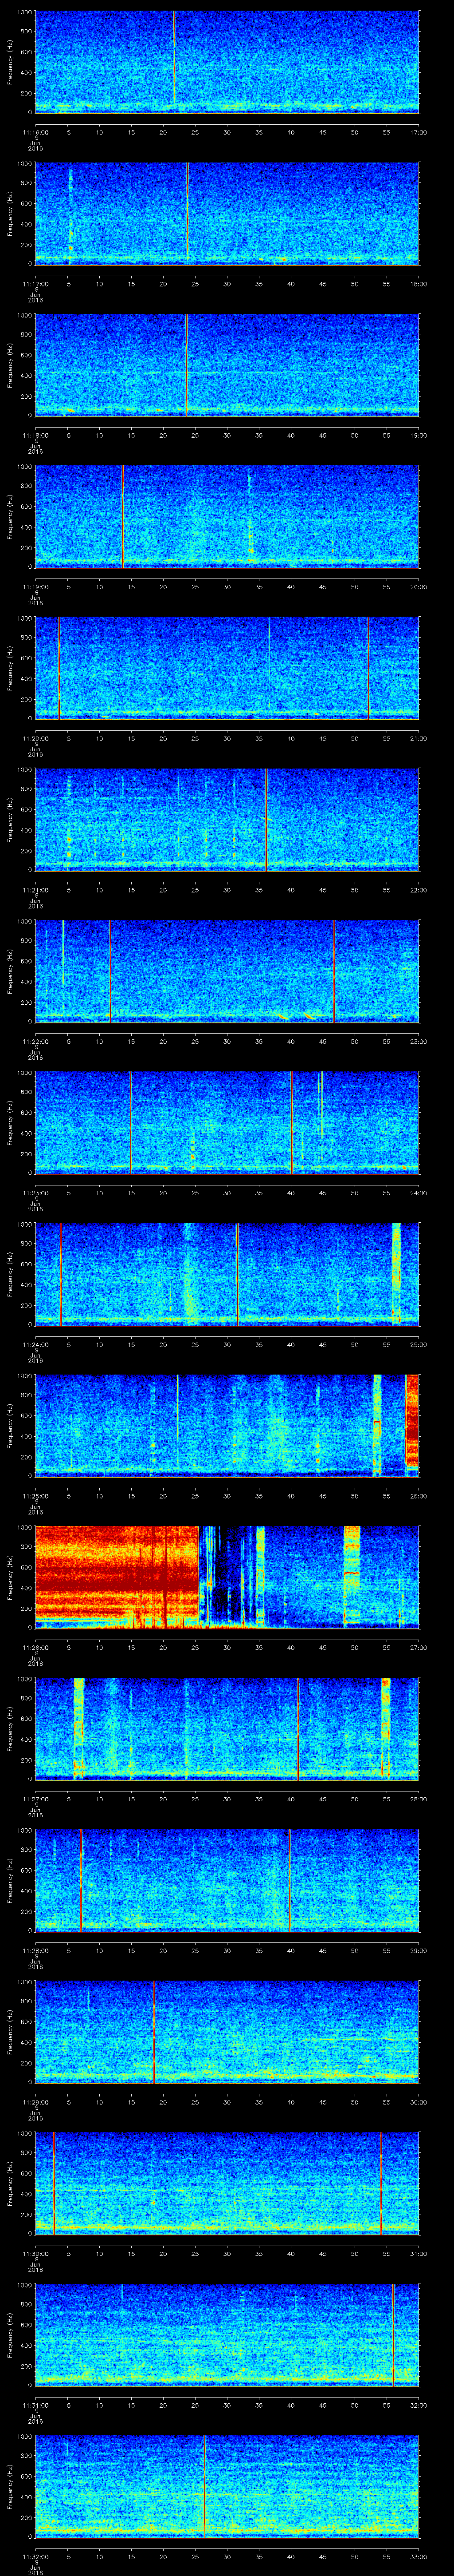
Task: Click the '33:00' end time label
Action: 419,2556
